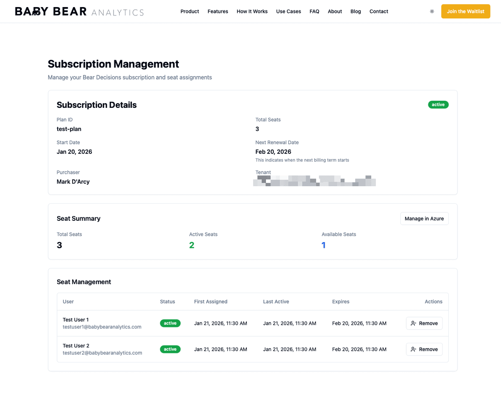Click the billing term note under renewal date
The width and height of the screenshot is (501, 393).
click(302, 160)
